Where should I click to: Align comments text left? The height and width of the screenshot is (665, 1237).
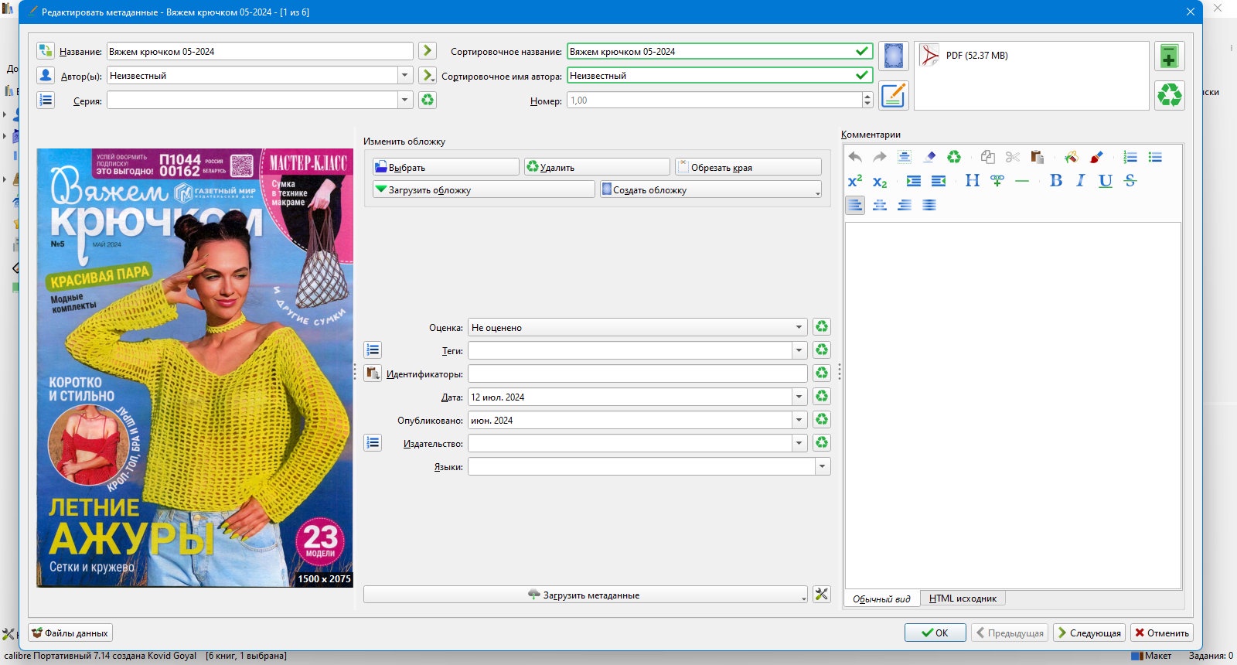(855, 205)
